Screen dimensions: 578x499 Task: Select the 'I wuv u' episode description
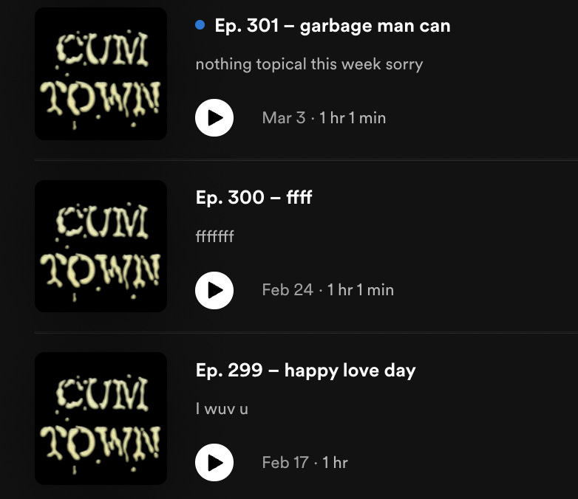[x=222, y=409]
